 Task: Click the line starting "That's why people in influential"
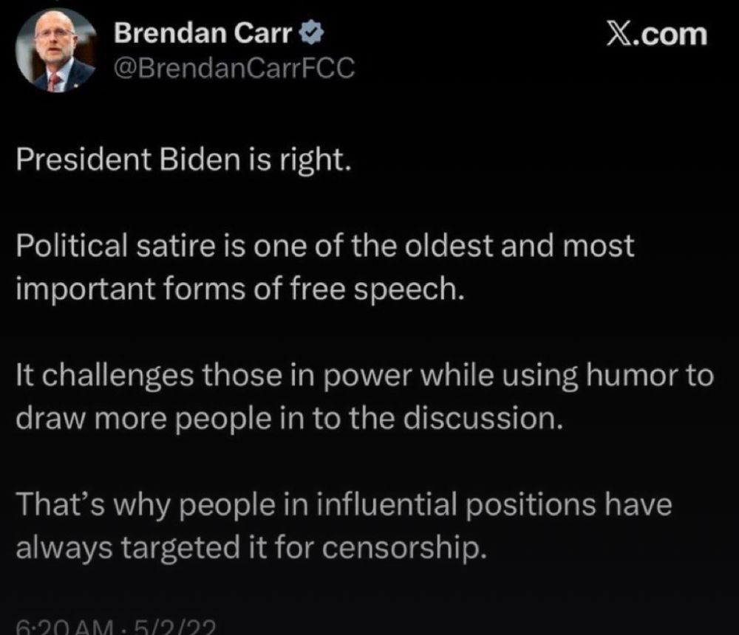(x=344, y=505)
